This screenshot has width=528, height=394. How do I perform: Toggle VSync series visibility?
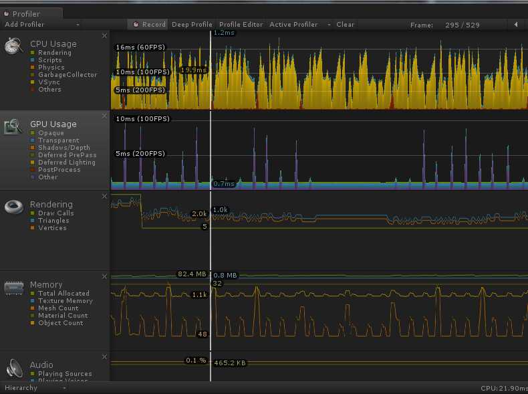33,82
